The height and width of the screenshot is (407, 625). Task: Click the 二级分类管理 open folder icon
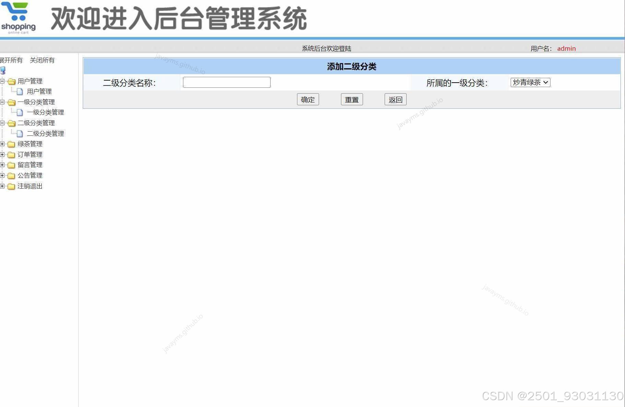pos(12,123)
